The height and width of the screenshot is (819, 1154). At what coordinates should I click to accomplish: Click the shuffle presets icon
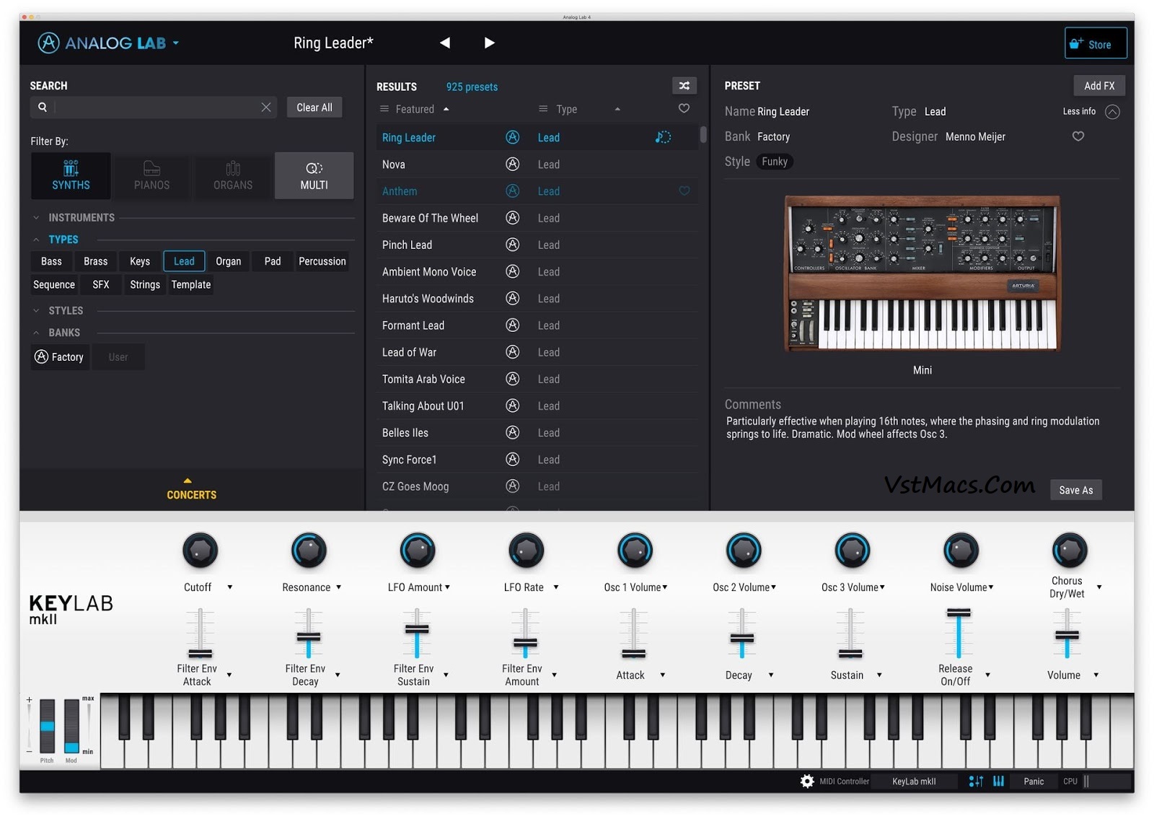[684, 86]
